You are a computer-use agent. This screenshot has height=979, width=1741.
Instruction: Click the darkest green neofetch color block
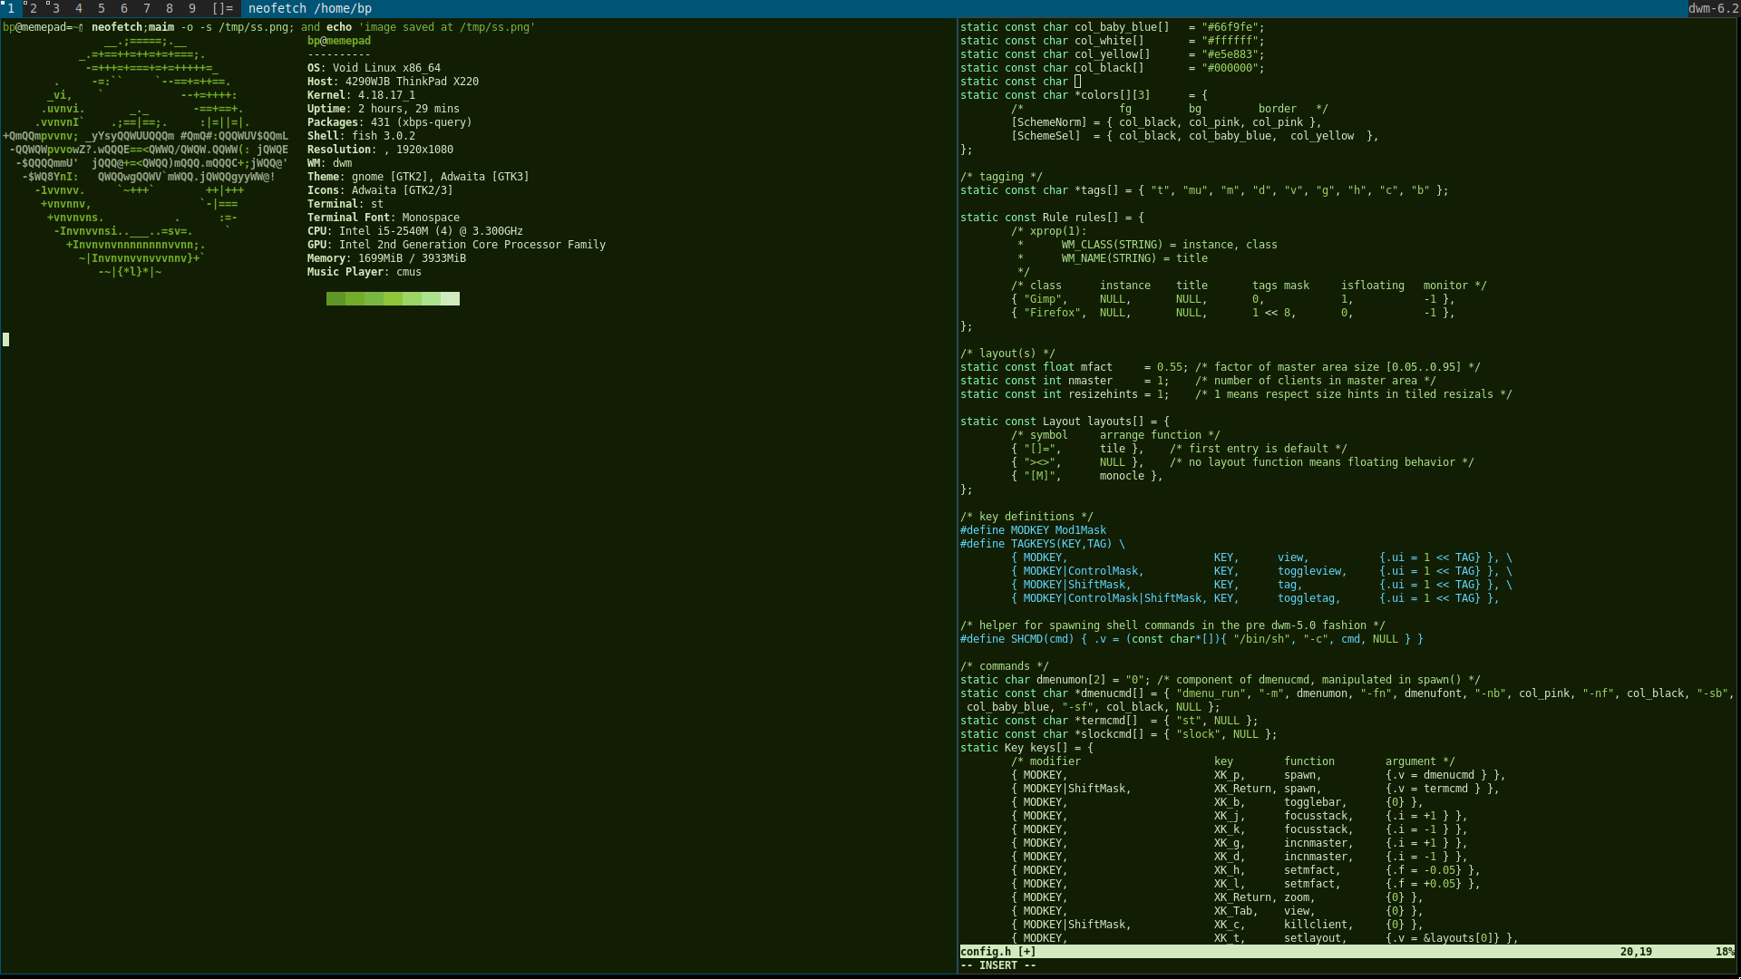[x=336, y=299]
